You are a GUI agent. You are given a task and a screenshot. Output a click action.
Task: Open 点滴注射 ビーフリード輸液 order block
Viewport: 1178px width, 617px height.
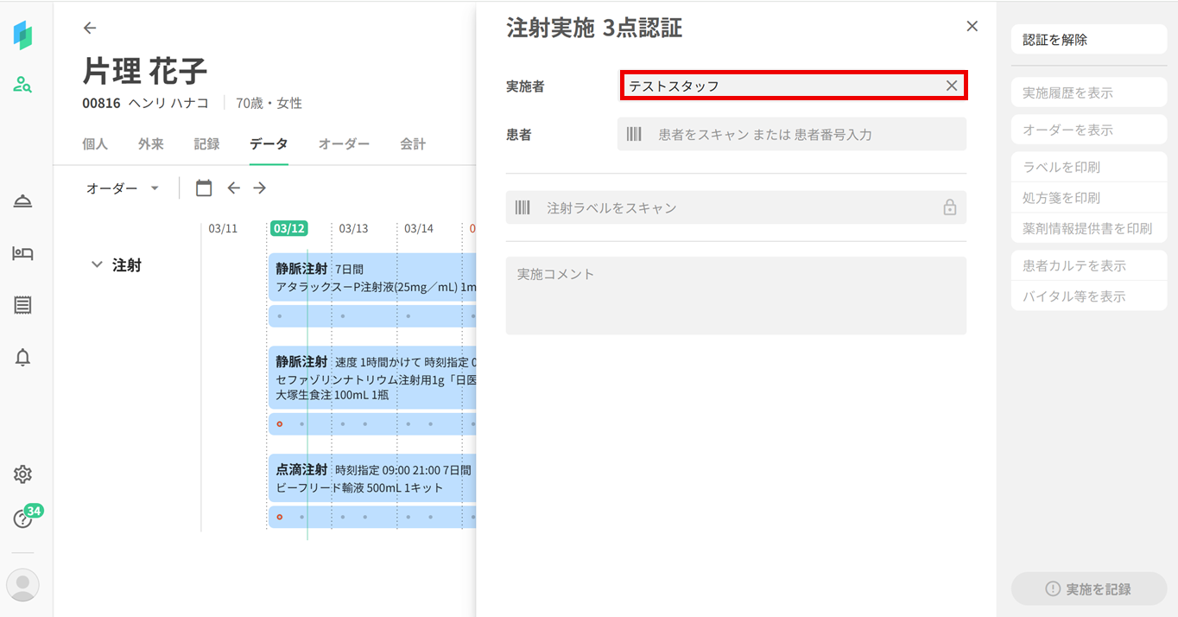coord(372,478)
